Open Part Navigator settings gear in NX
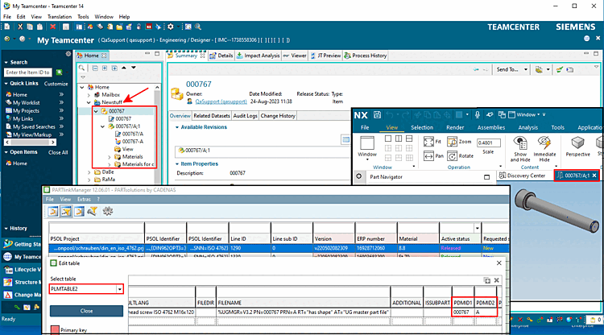604x335 pixels. pyautogui.click(x=359, y=176)
